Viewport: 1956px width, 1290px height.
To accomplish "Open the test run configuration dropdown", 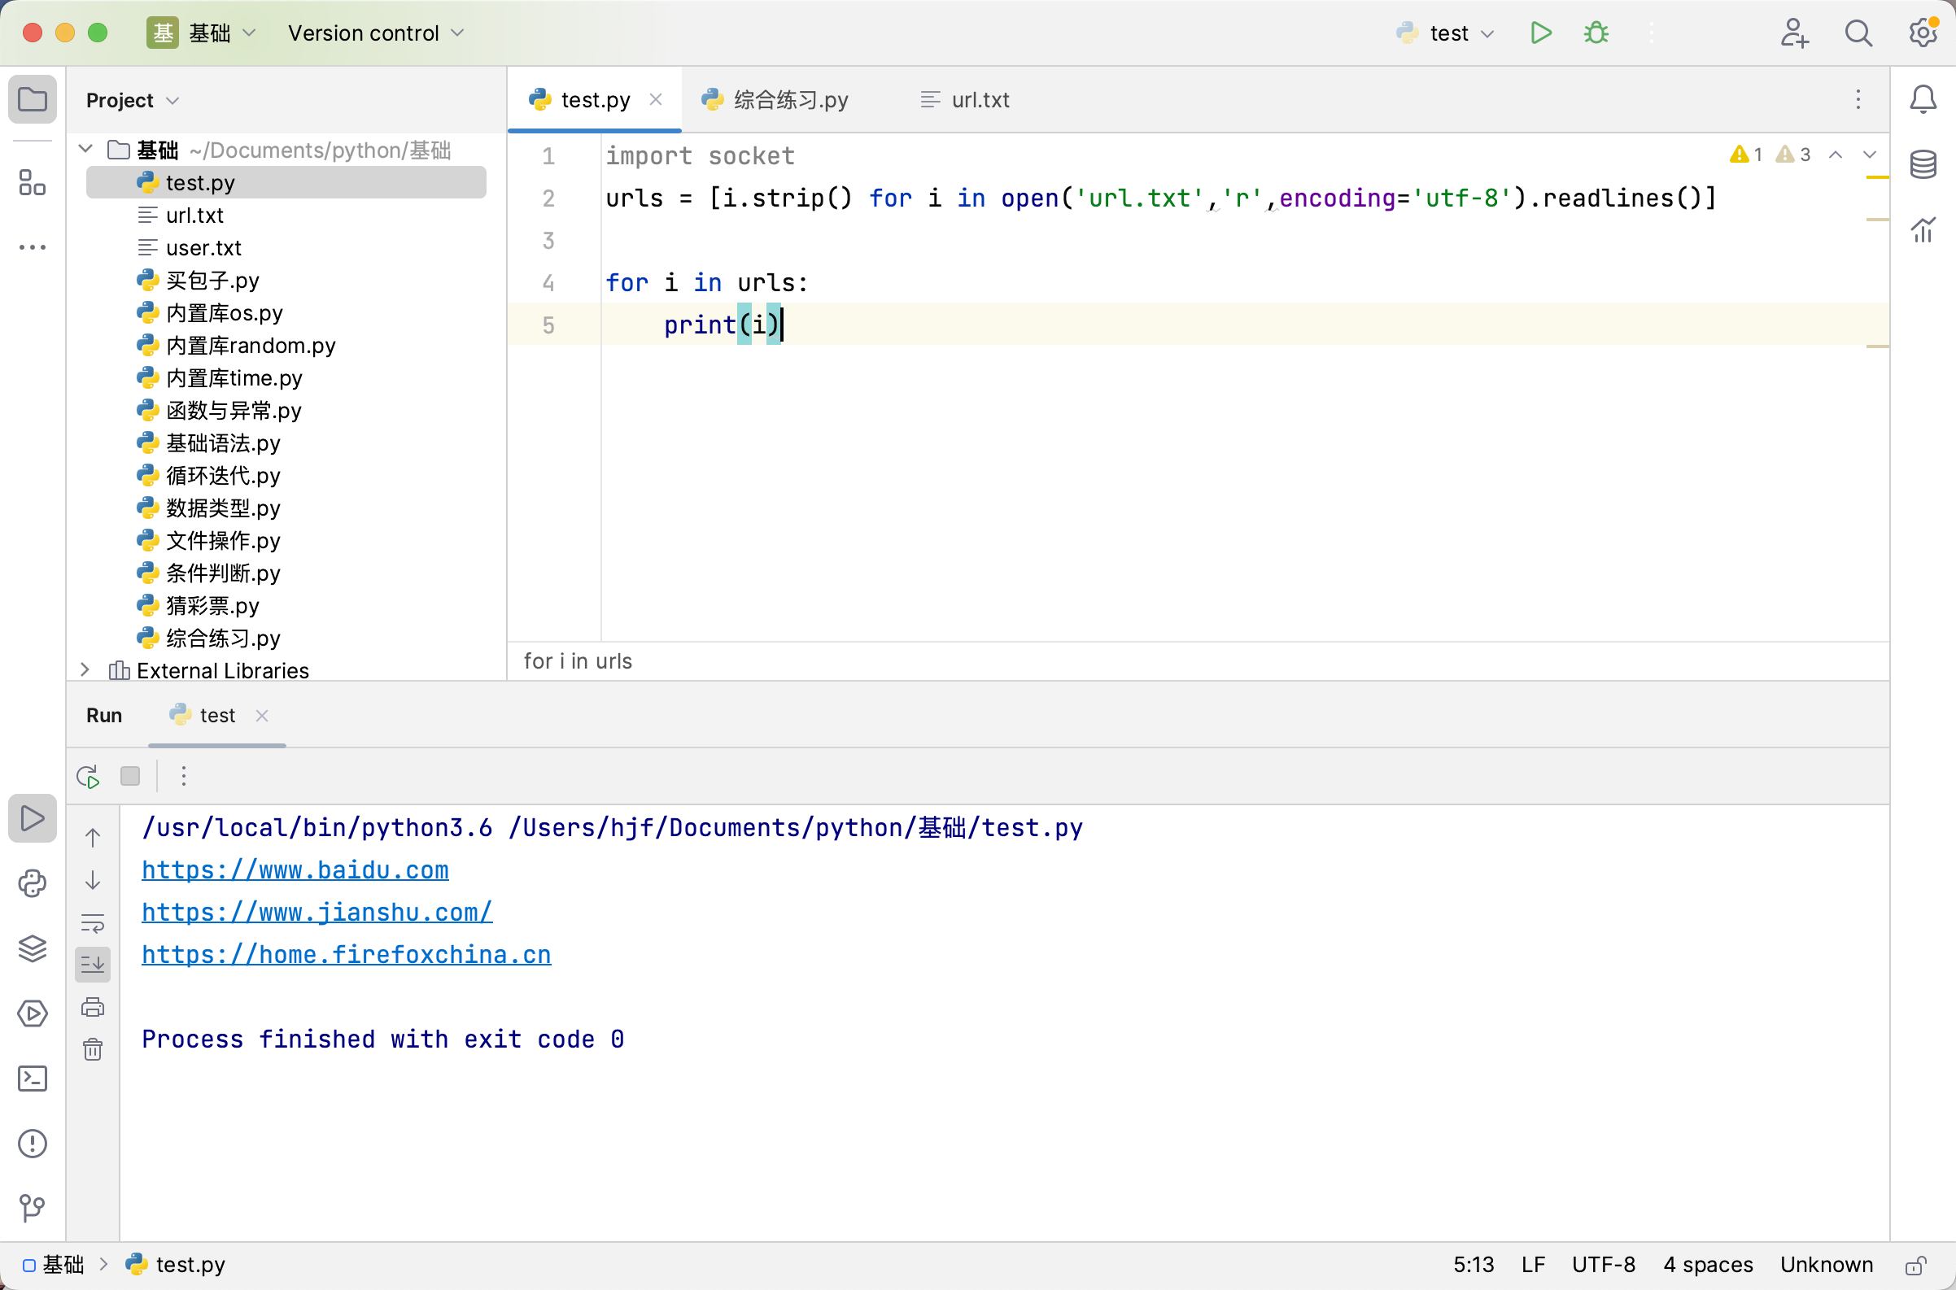I will (1446, 33).
